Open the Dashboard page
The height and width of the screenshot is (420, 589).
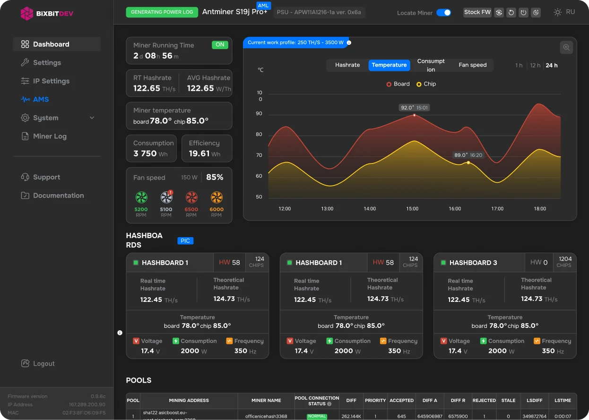(x=57, y=44)
